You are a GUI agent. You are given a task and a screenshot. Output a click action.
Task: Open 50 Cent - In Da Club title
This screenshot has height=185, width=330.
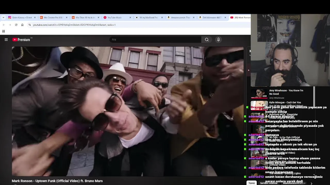(285, 139)
